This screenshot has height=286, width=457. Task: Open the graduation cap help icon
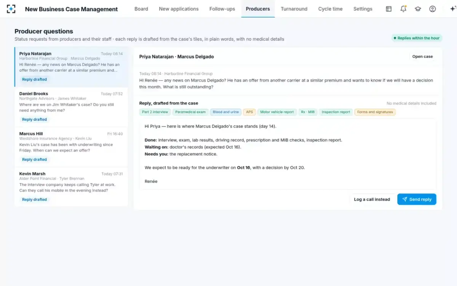coord(418,9)
